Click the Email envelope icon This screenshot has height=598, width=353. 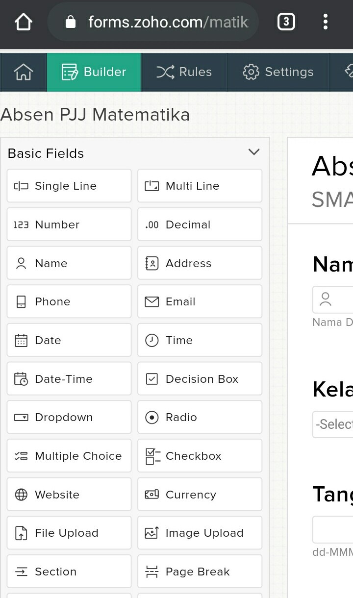click(152, 301)
